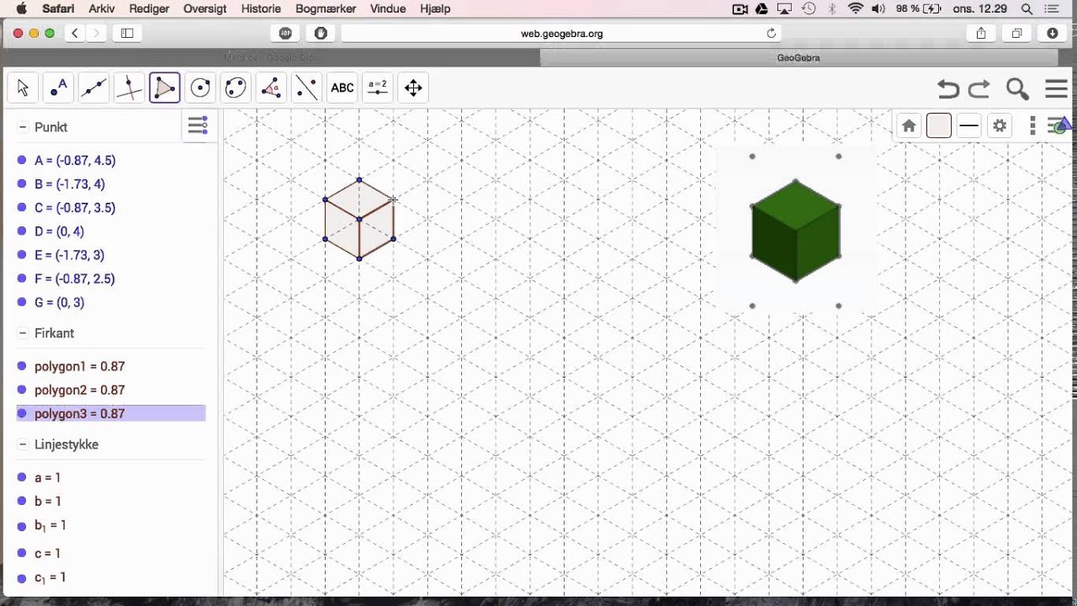Open the line style picker
The image size is (1077, 606).
click(x=969, y=126)
